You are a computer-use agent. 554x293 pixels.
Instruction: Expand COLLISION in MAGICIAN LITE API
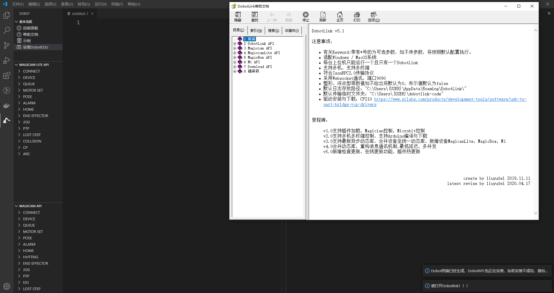(x=38, y=141)
